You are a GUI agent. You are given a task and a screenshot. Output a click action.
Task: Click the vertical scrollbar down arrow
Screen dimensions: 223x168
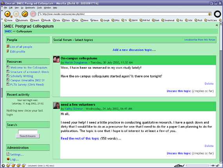221,162
